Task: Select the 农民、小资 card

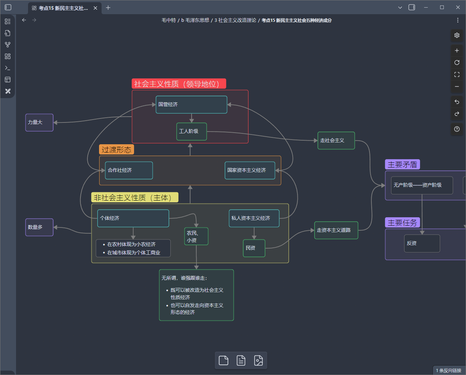Action: [196, 237]
